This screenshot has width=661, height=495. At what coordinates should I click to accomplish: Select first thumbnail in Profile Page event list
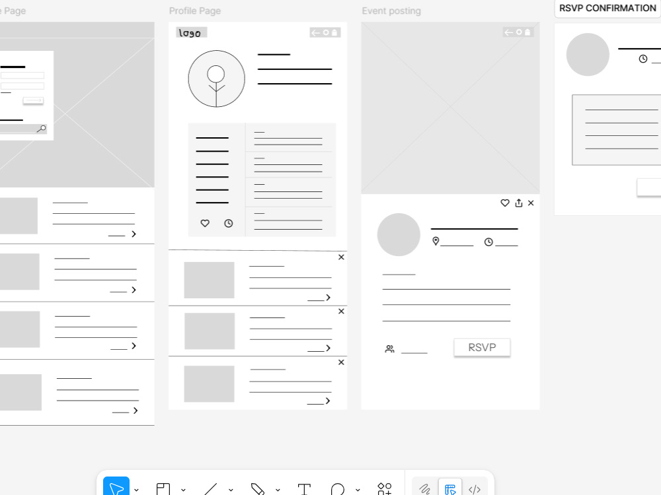click(209, 280)
